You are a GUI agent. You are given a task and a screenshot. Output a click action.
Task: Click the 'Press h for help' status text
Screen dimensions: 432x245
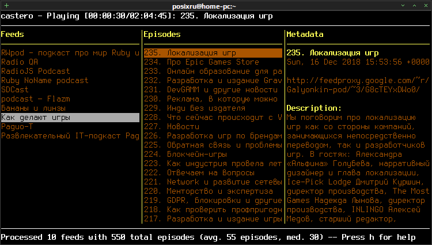pyautogui.click(x=378, y=238)
